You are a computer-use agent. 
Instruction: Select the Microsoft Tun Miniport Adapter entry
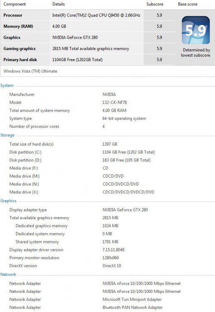pyautogui.click(x=132, y=300)
